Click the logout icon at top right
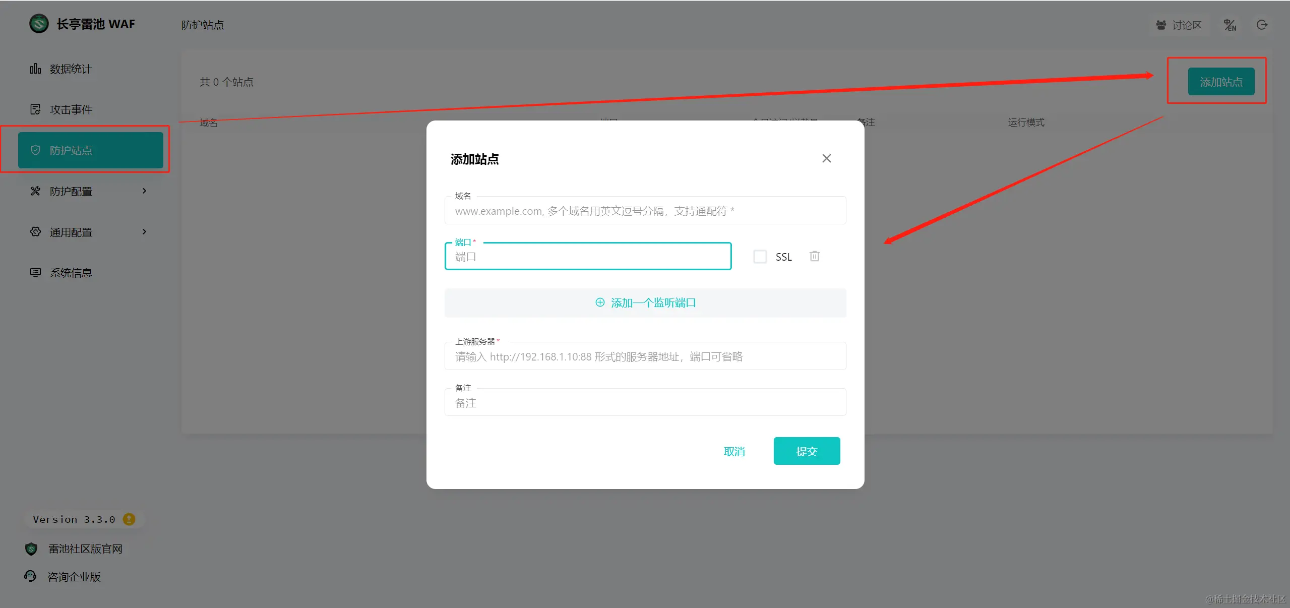 coord(1262,25)
